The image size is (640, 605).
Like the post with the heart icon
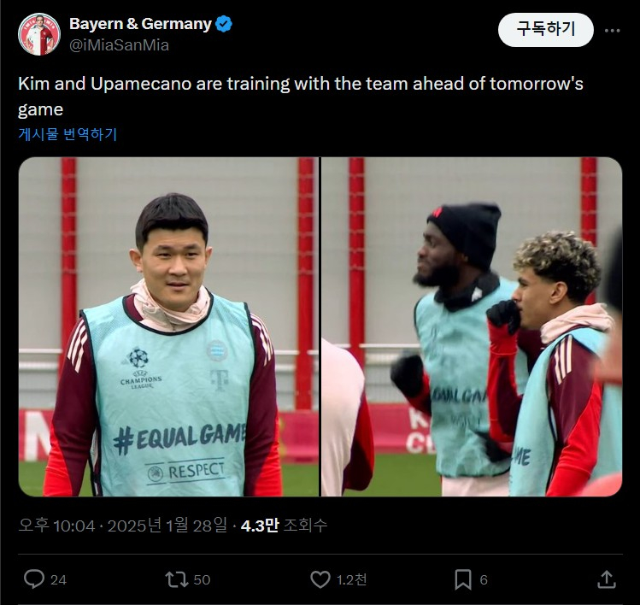coord(320,579)
